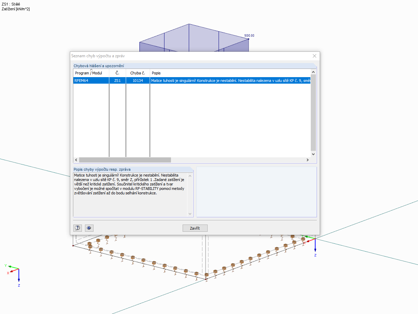418x314 pixels.
Task: Dismiss error list with the X button
Action: pyautogui.click(x=314, y=56)
